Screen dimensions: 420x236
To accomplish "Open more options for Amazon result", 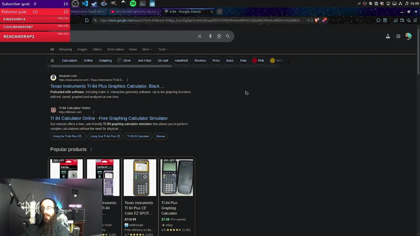I will tap(127, 80).
